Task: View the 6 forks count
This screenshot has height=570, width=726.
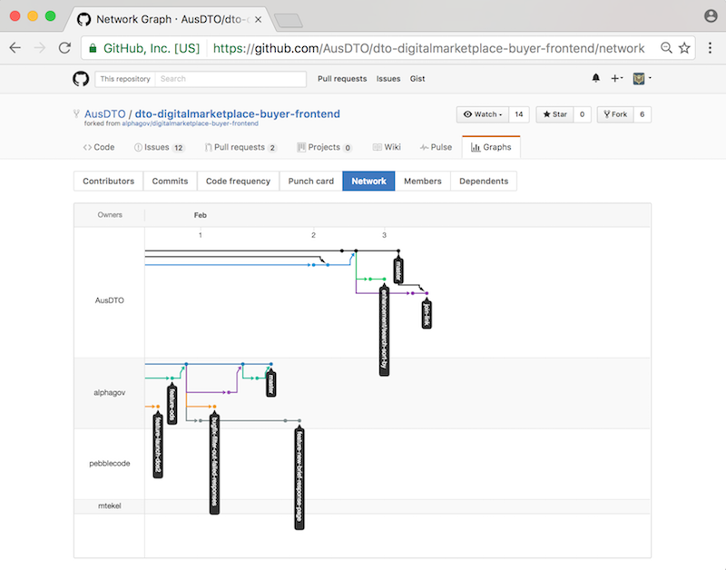Action: (x=642, y=114)
